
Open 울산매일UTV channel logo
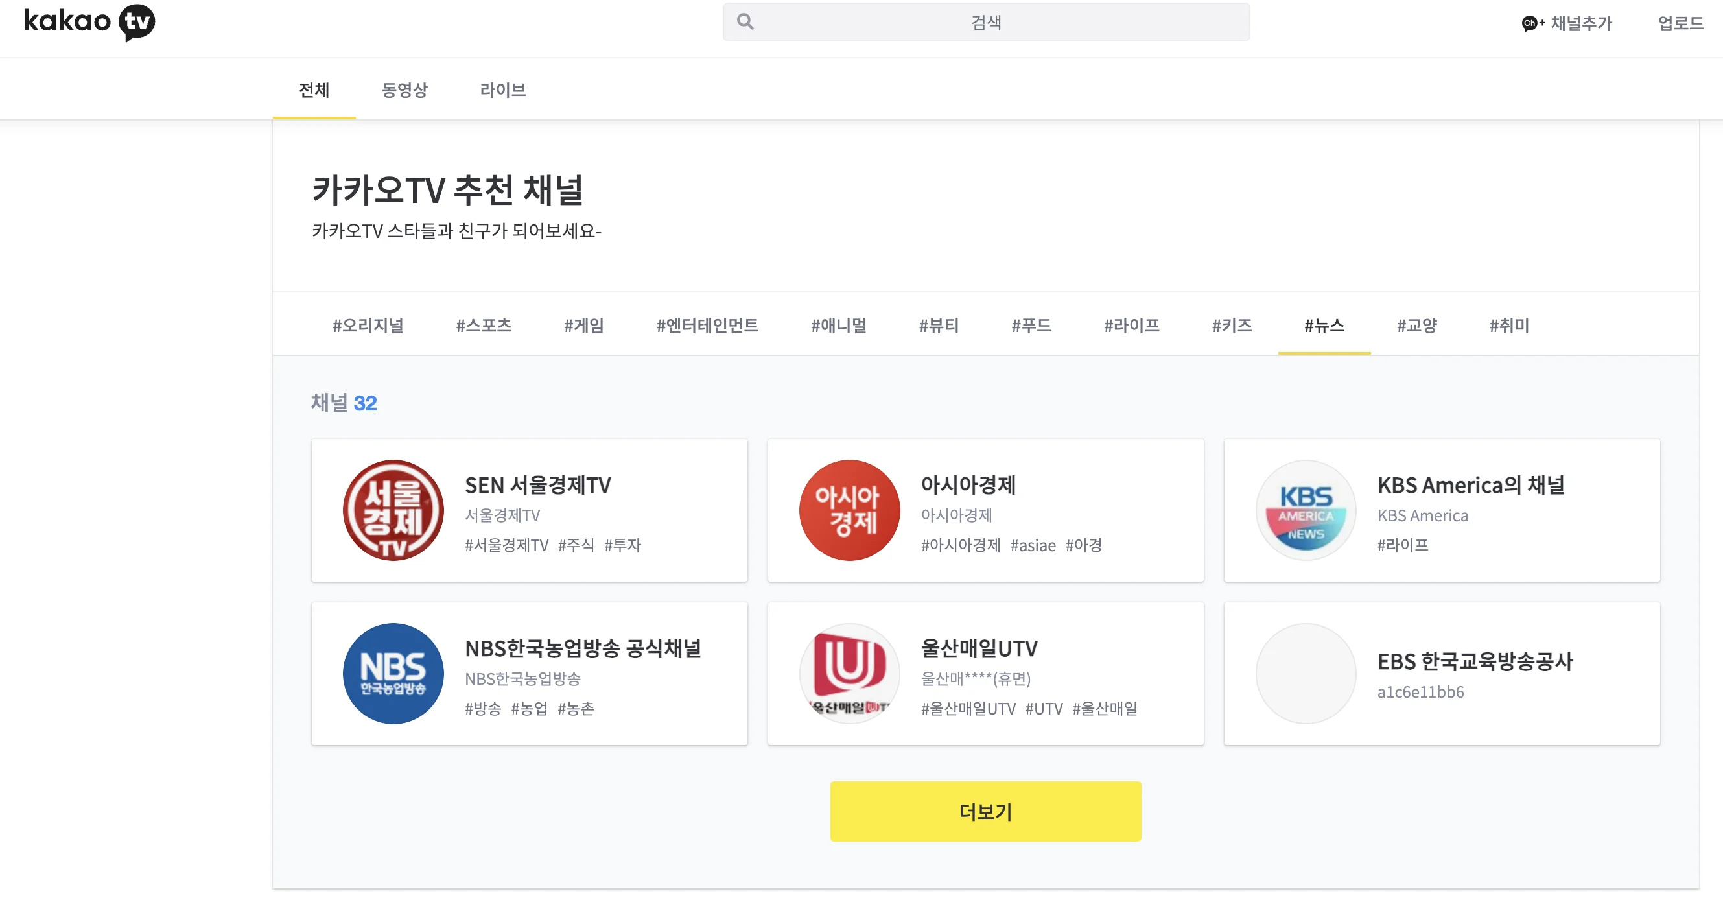click(849, 673)
